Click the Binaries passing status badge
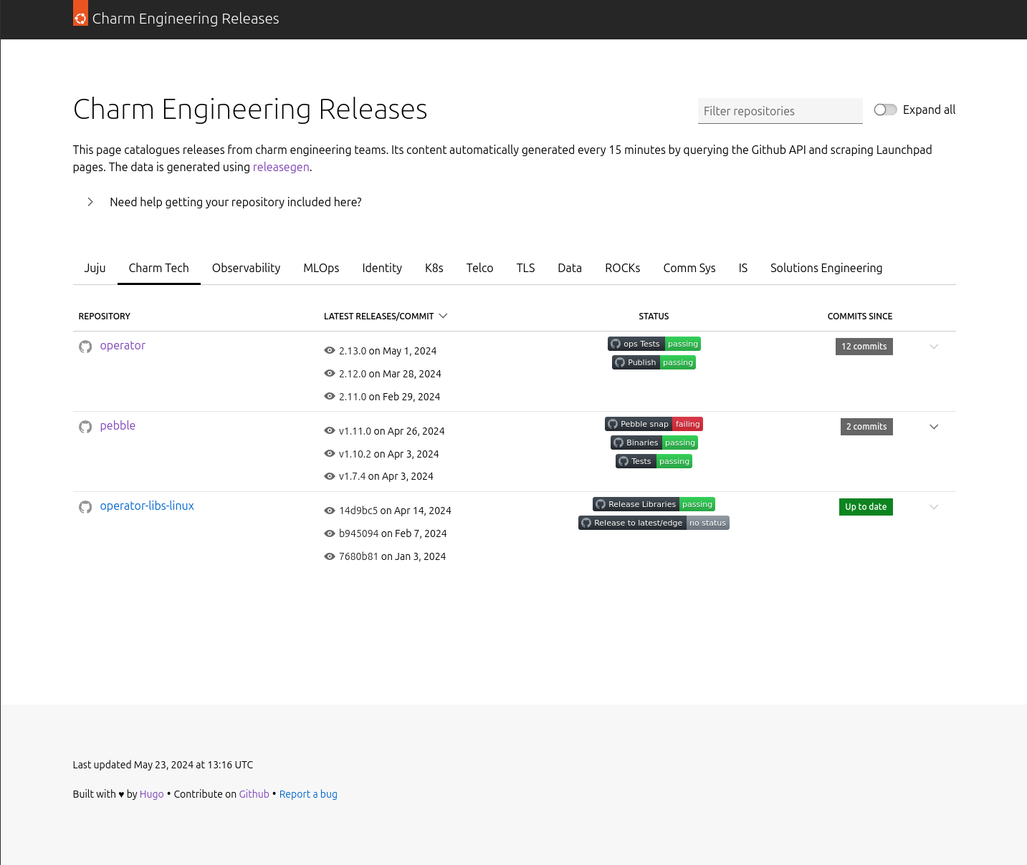 654,443
